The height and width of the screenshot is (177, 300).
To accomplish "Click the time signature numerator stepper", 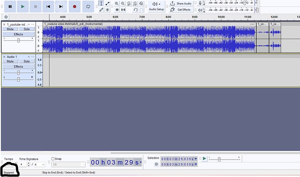I will click(29, 164).
